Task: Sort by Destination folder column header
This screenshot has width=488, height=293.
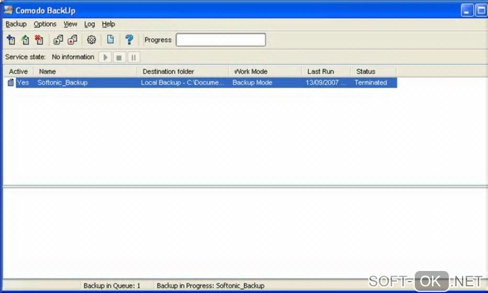Action: (x=183, y=71)
